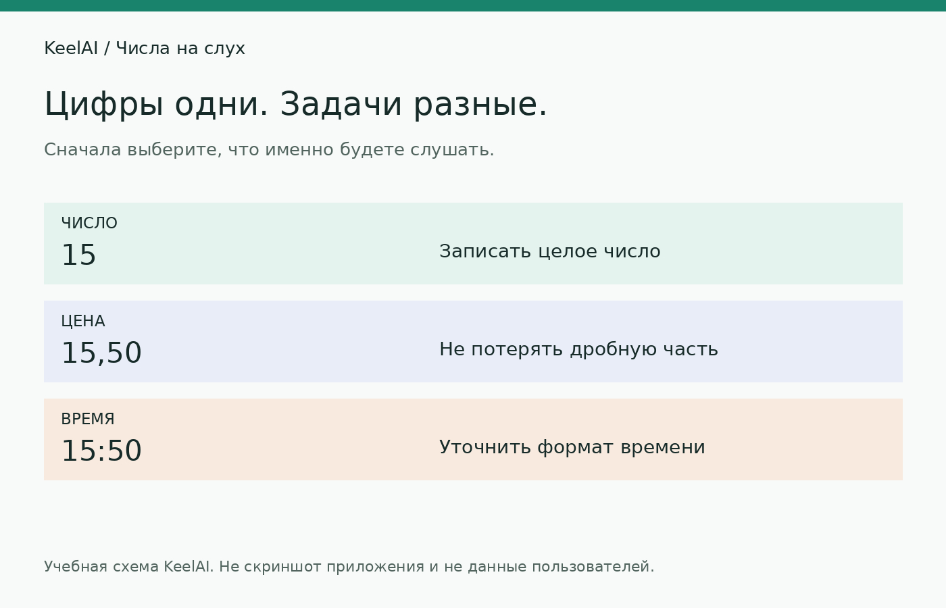Click the text 'Уточнить формат времени'
Screen dimensions: 946x608
pyautogui.click(x=572, y=447)
